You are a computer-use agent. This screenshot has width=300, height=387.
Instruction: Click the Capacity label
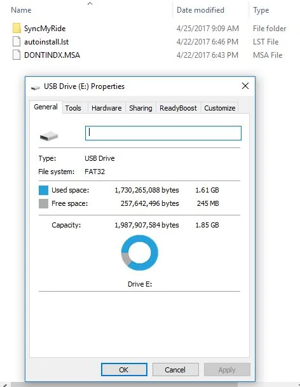[x=66, y=225]
